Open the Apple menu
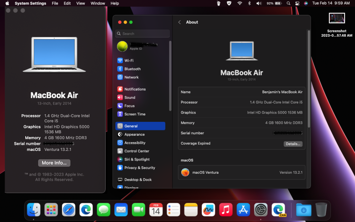 [x=7, y=4]
